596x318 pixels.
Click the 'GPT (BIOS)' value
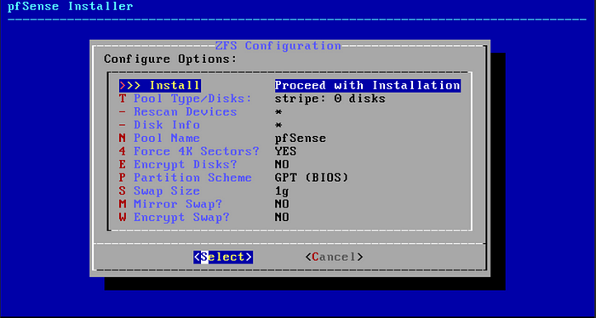tap(312, 178)
